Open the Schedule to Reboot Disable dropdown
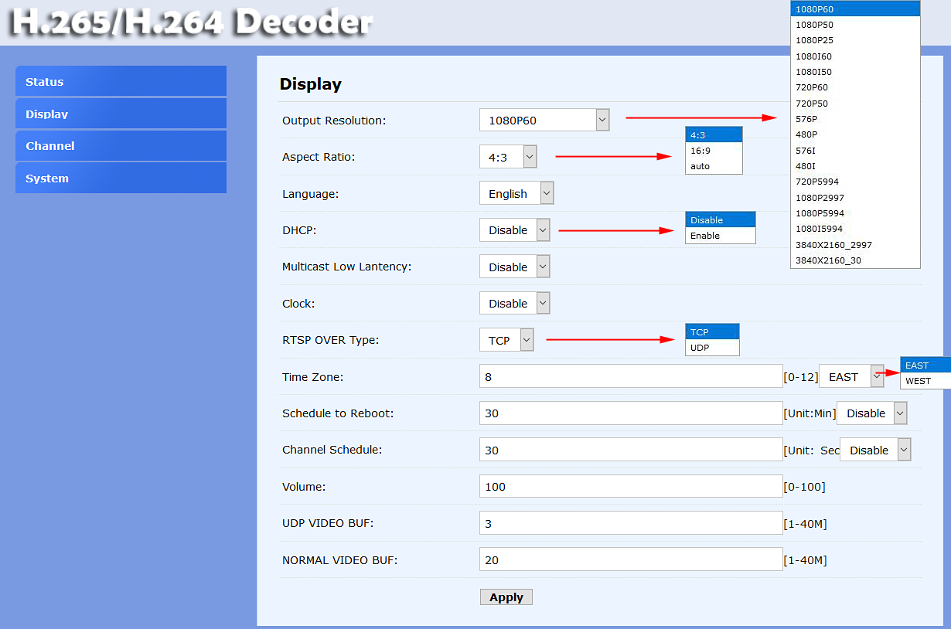The width and height of the screenshot is (951, 629). [x=871, y=413]
